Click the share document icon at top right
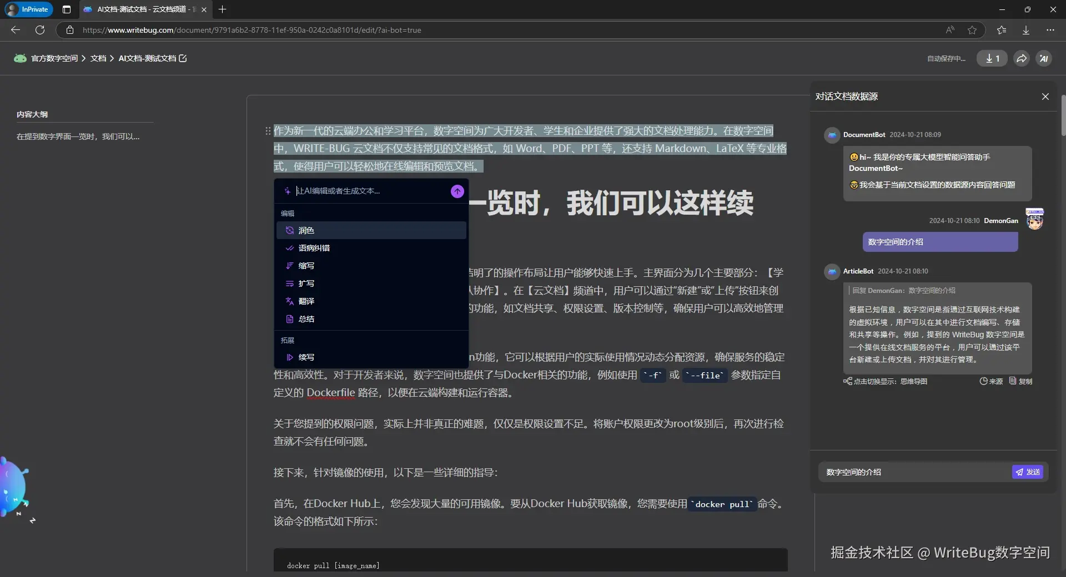The width and height of the screenshot is (1066, 577). point(1021,58)
